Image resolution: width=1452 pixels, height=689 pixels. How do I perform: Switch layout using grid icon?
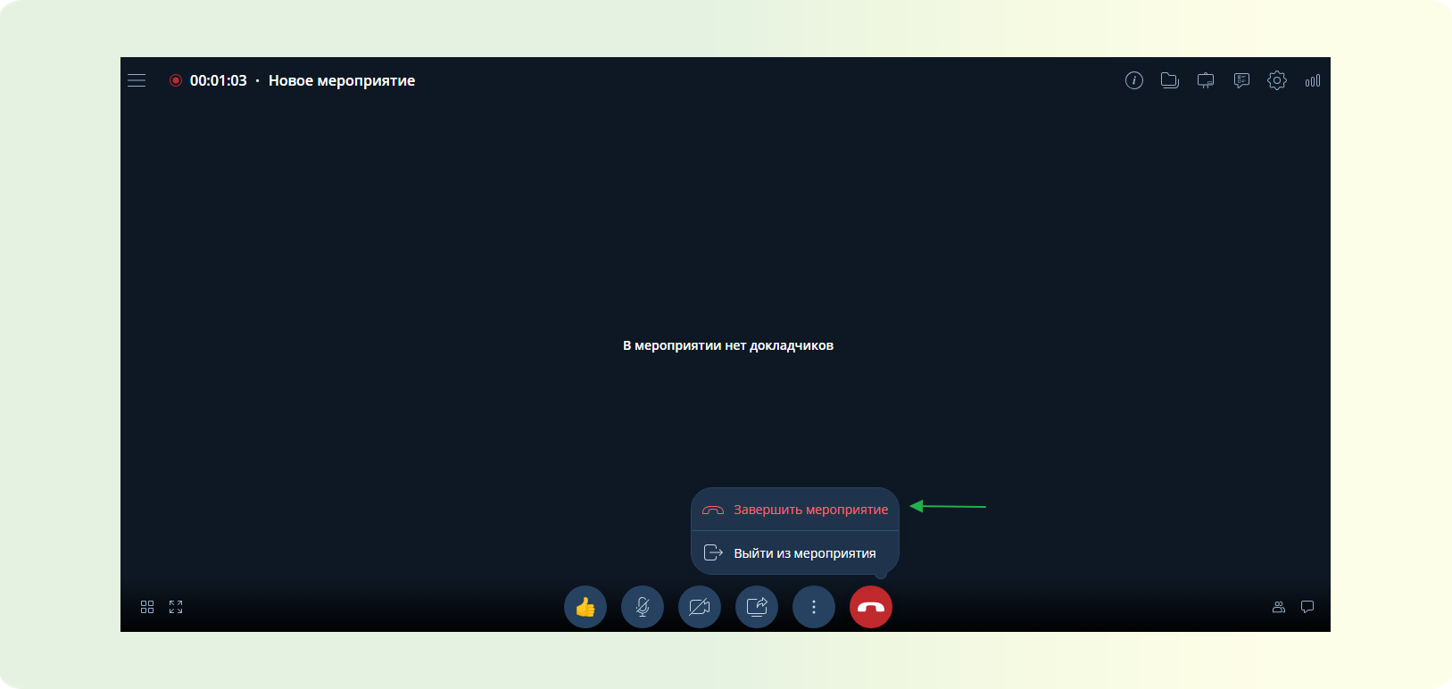(147, 607)
